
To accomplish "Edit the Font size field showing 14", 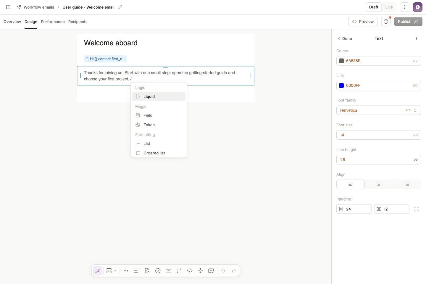I will tap(379, 135).
